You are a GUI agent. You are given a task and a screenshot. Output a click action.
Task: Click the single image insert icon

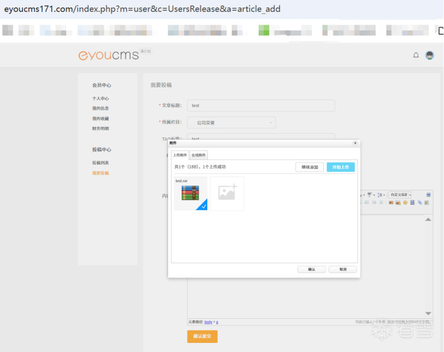(x=391, y=202)
